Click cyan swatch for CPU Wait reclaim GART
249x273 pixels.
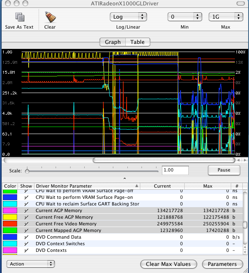click(10, 204)
